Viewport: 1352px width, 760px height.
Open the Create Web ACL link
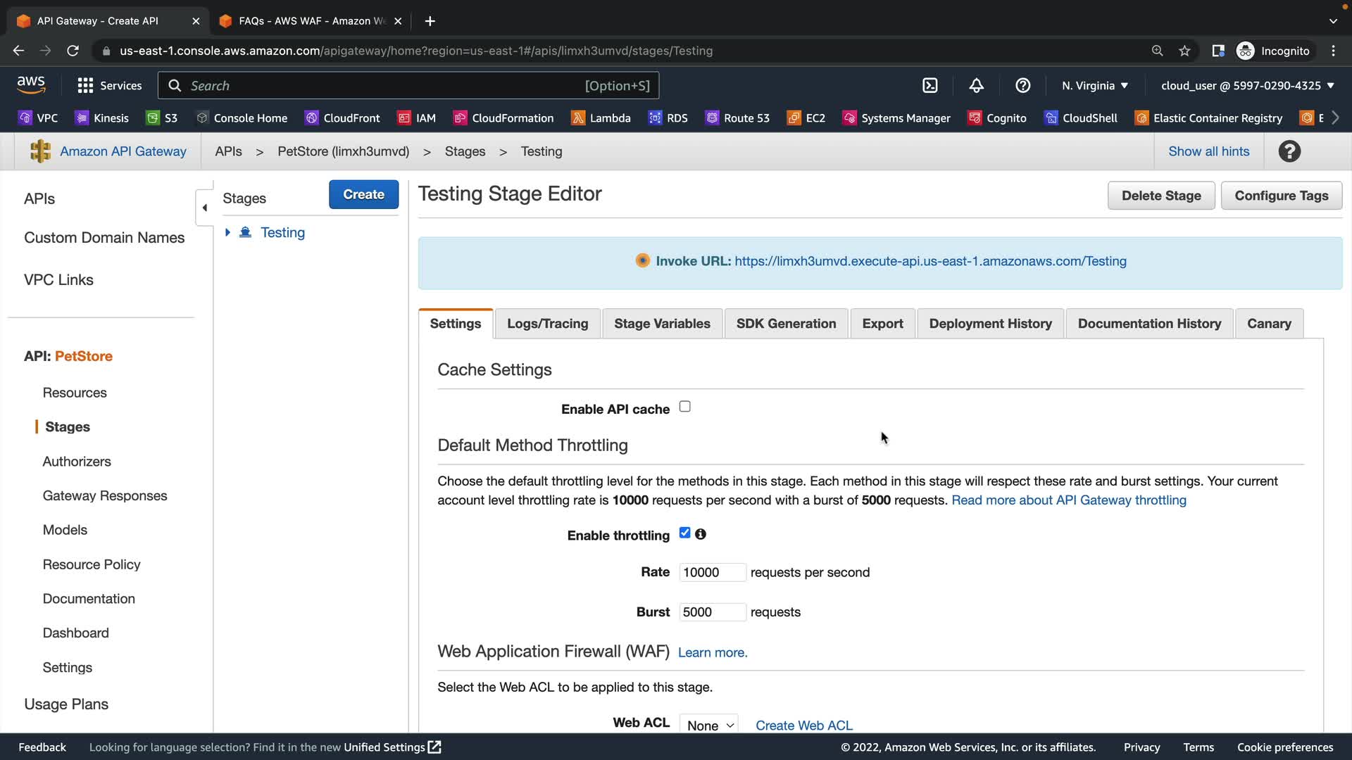coord(803,725)
